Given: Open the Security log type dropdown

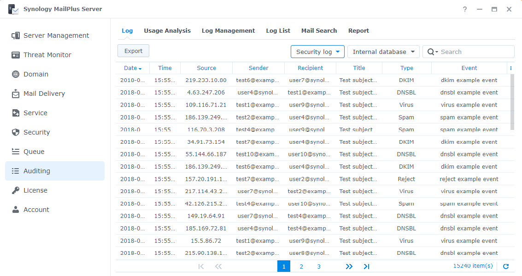Looking at the screenshot, I should click(317, 52).
